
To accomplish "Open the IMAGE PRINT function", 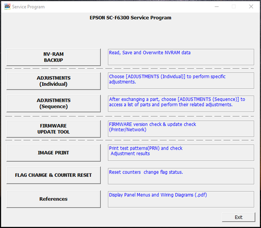I will tap(53, 153).
